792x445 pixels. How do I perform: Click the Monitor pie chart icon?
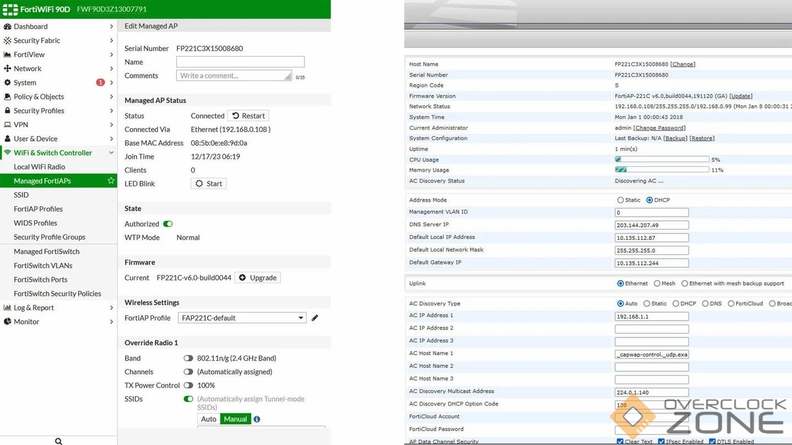pos(8,322)
